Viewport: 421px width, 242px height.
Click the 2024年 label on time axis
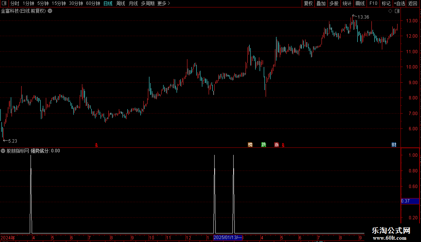coord(8,238)
